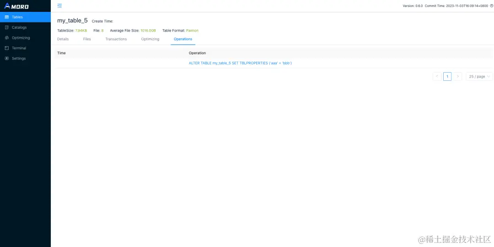Open the 25 / page dropdown

click(x=479, y=76)
